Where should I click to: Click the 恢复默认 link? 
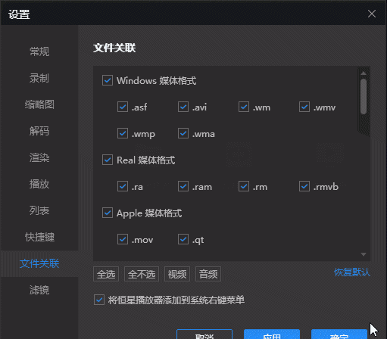coord(352,272)
